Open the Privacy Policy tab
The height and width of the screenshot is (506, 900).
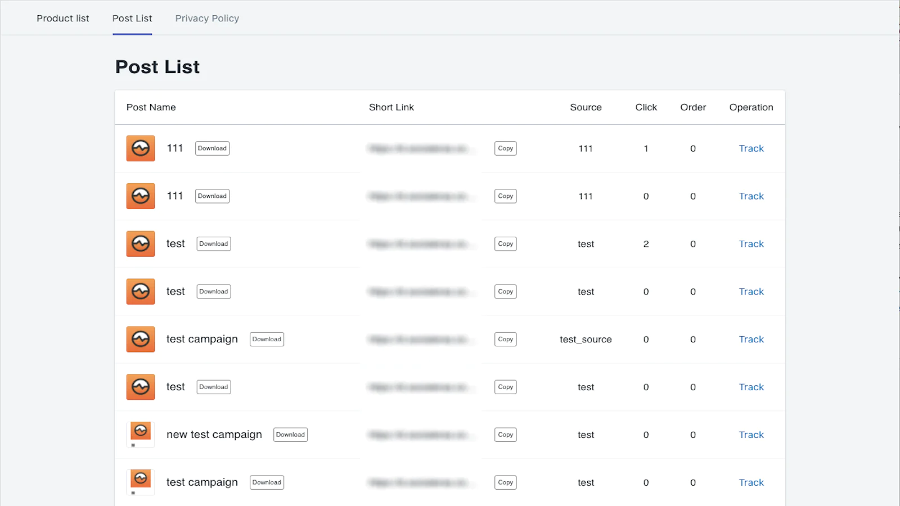pyautogui.click(x=207, y=19)
